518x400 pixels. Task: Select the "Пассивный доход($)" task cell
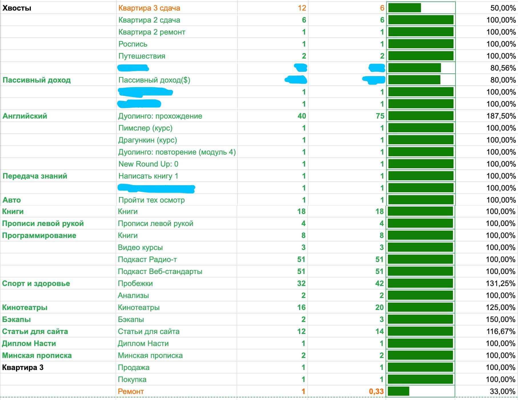(x=154, y=80)
